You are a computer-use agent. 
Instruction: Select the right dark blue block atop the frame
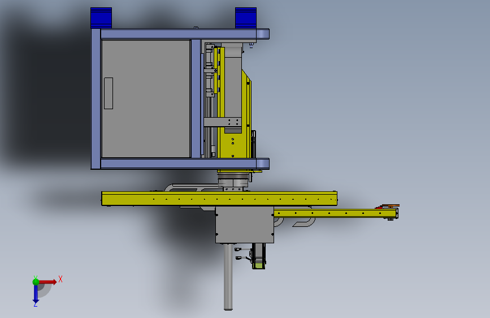pos(246,18)
